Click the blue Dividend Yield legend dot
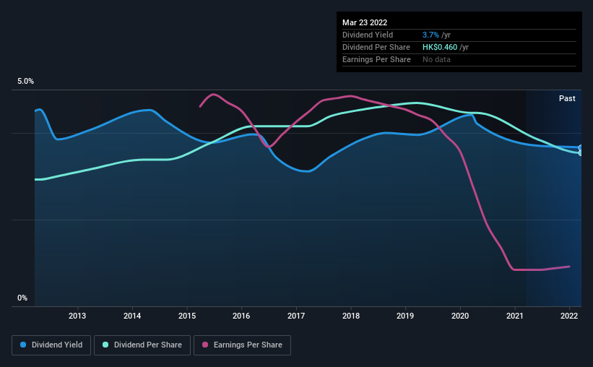Screen dimensions: 593x367 [x=23, y=345]
